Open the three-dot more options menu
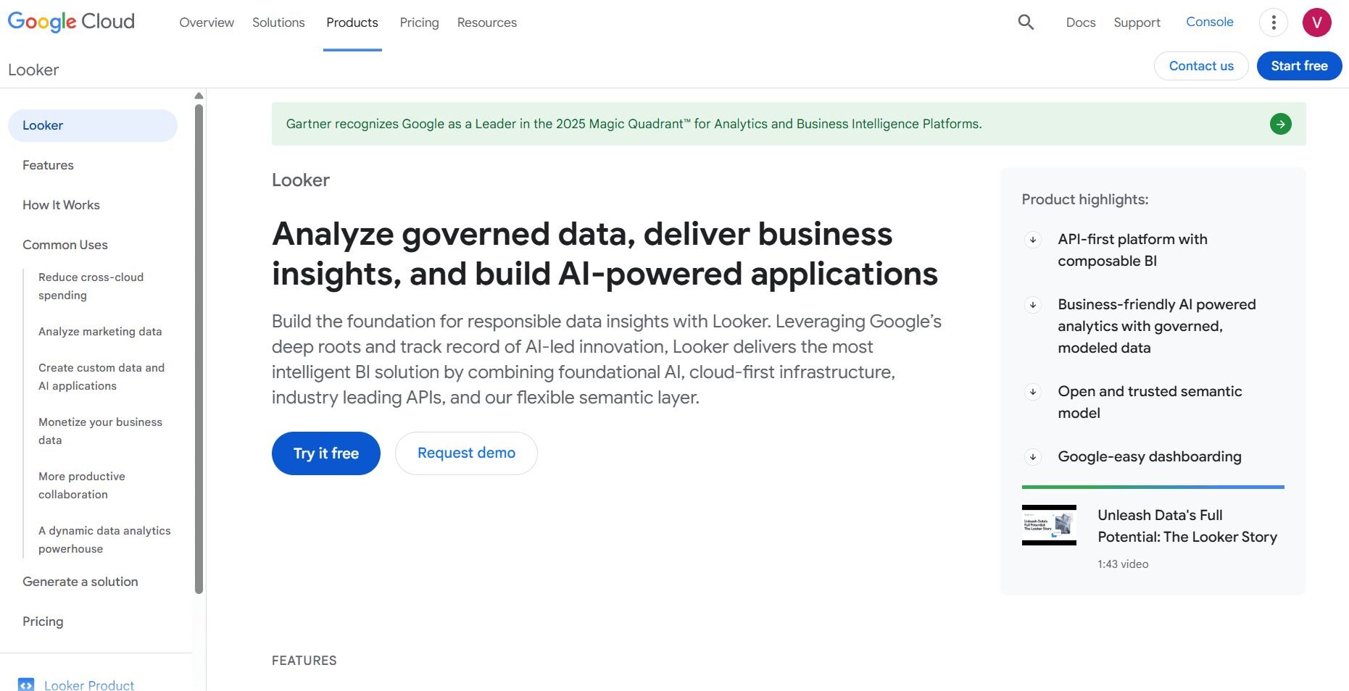 pos(1273,22)
